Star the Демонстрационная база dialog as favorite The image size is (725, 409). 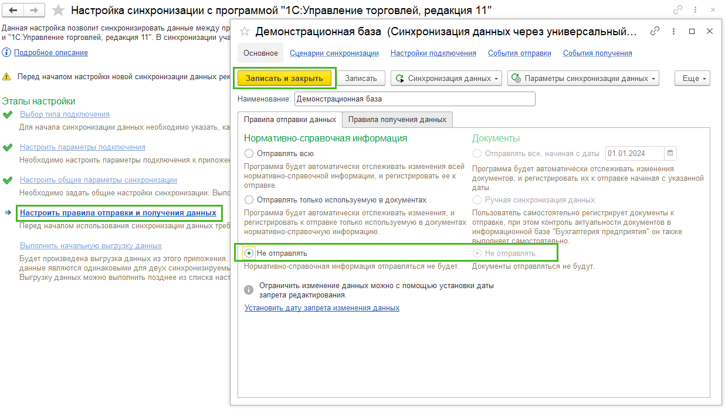pyautogui.click(x=245, y=31)
